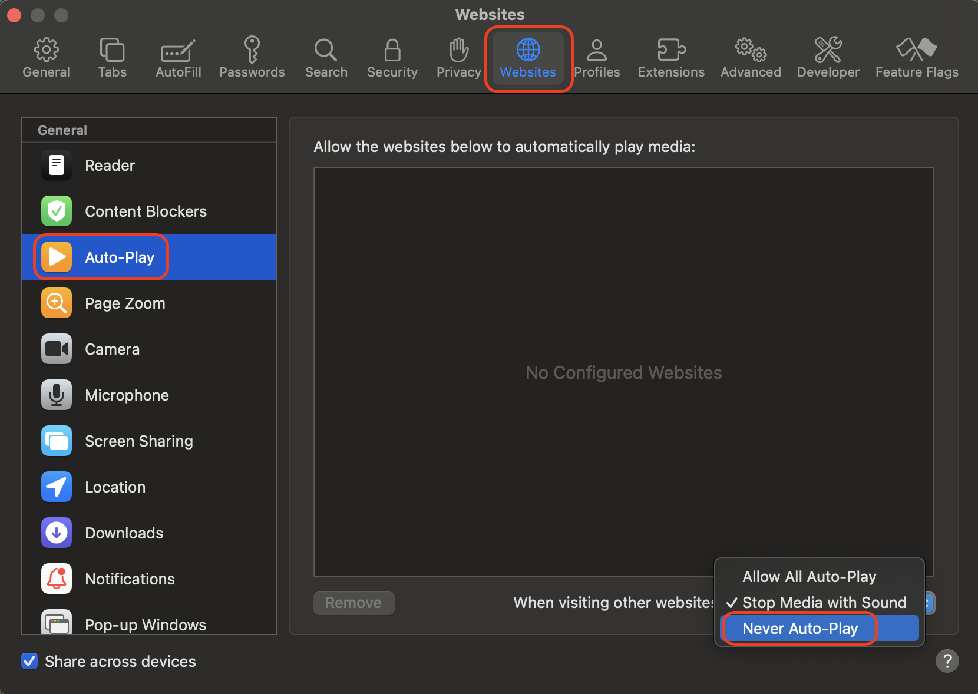Image resolution: width=978 pixels, height=694 pixels.
Task: Open the Camera permissions settings
Action: pyautogui.click(x=112, y=349)
